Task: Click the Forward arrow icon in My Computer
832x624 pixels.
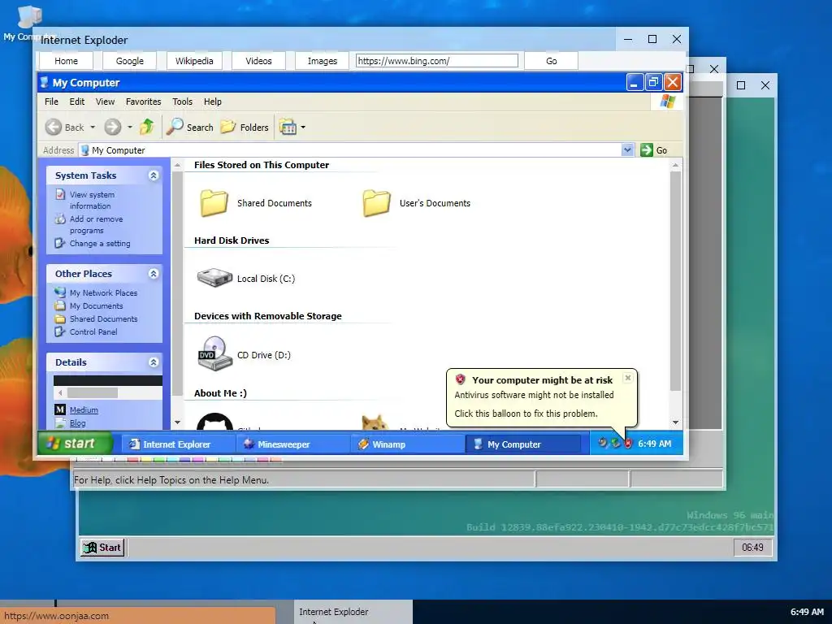Action: (x=112, y=127)
